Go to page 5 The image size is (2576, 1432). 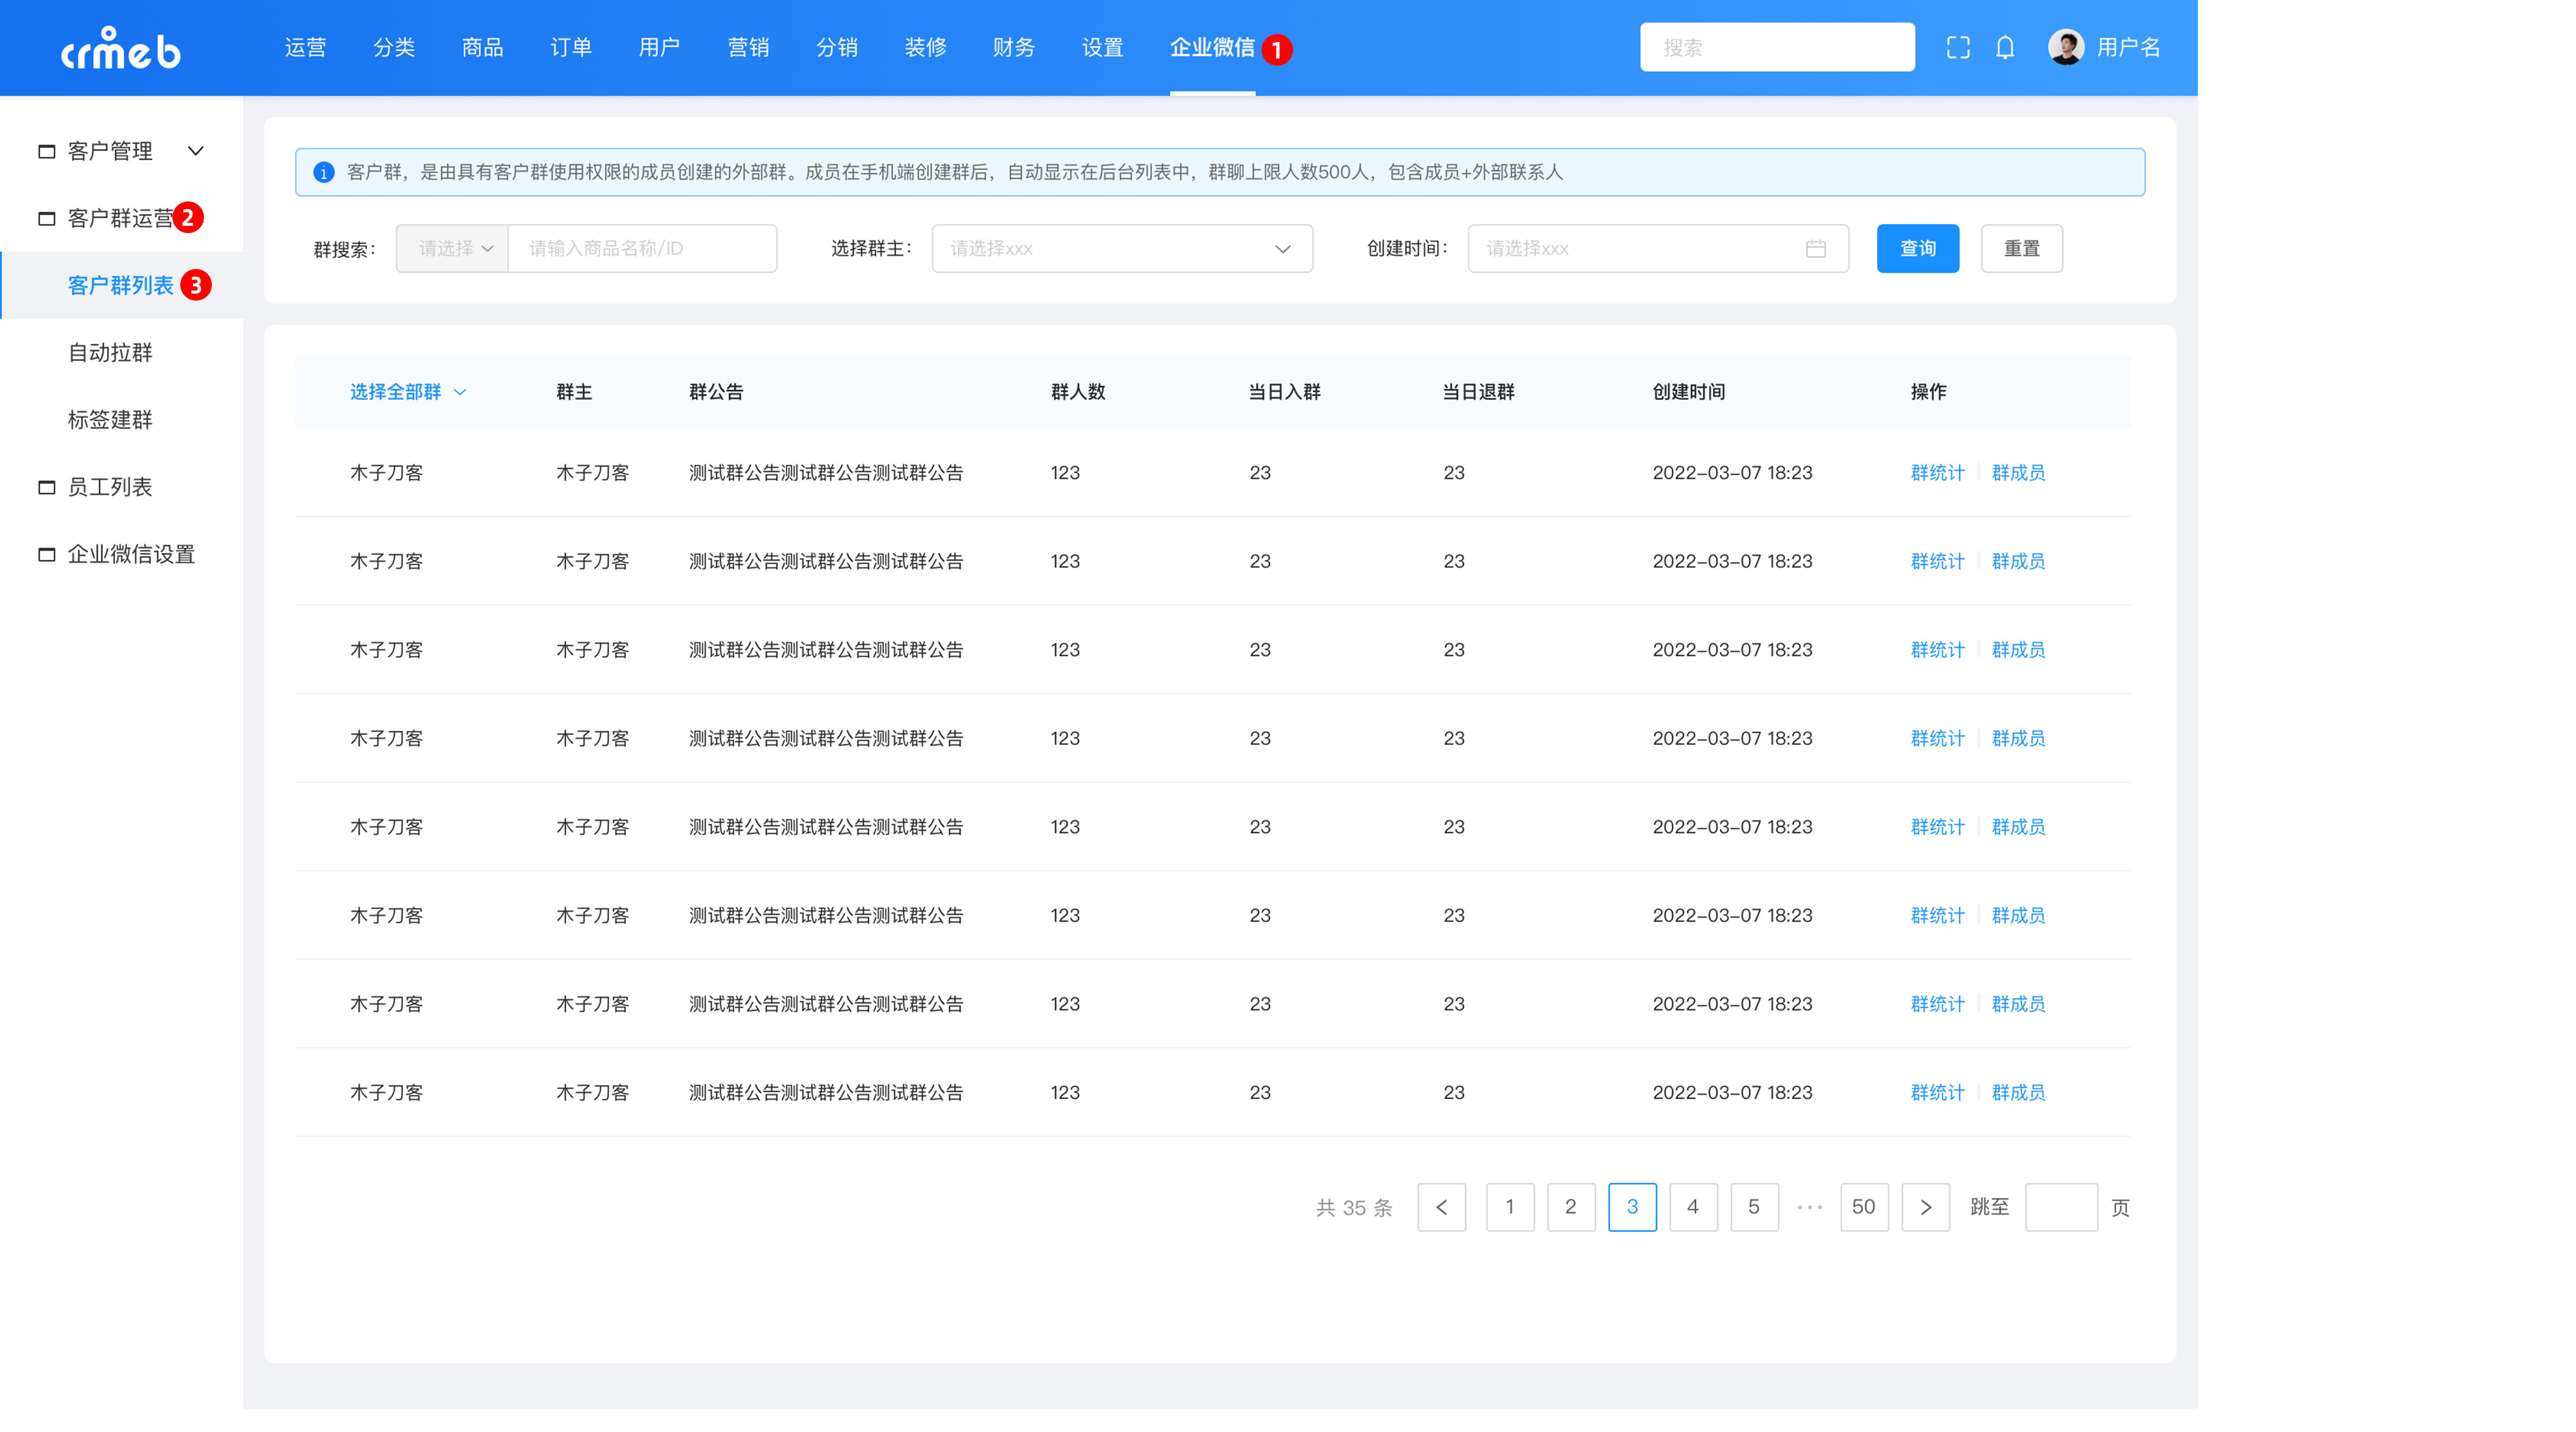1754,1207
